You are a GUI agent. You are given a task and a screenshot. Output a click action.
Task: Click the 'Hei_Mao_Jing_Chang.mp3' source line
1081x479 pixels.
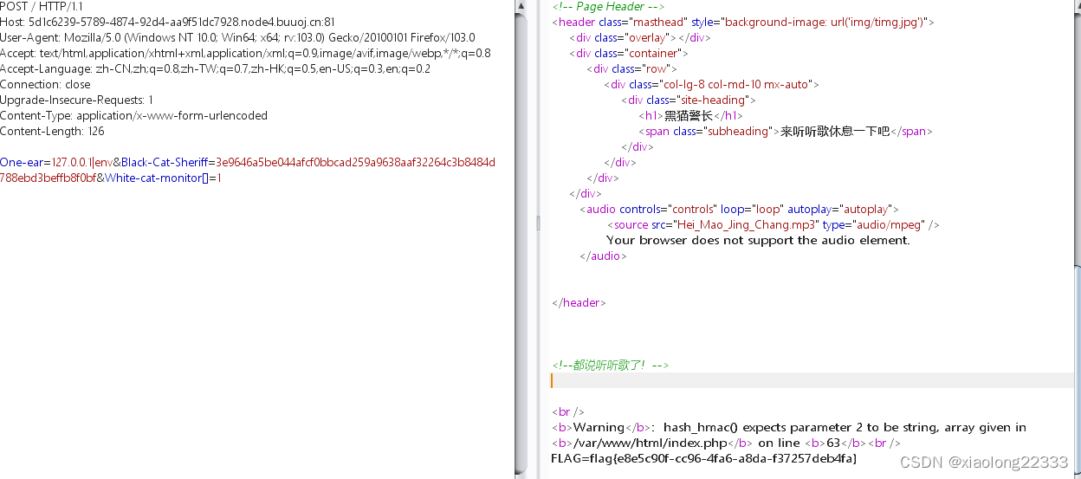(774, 224)
